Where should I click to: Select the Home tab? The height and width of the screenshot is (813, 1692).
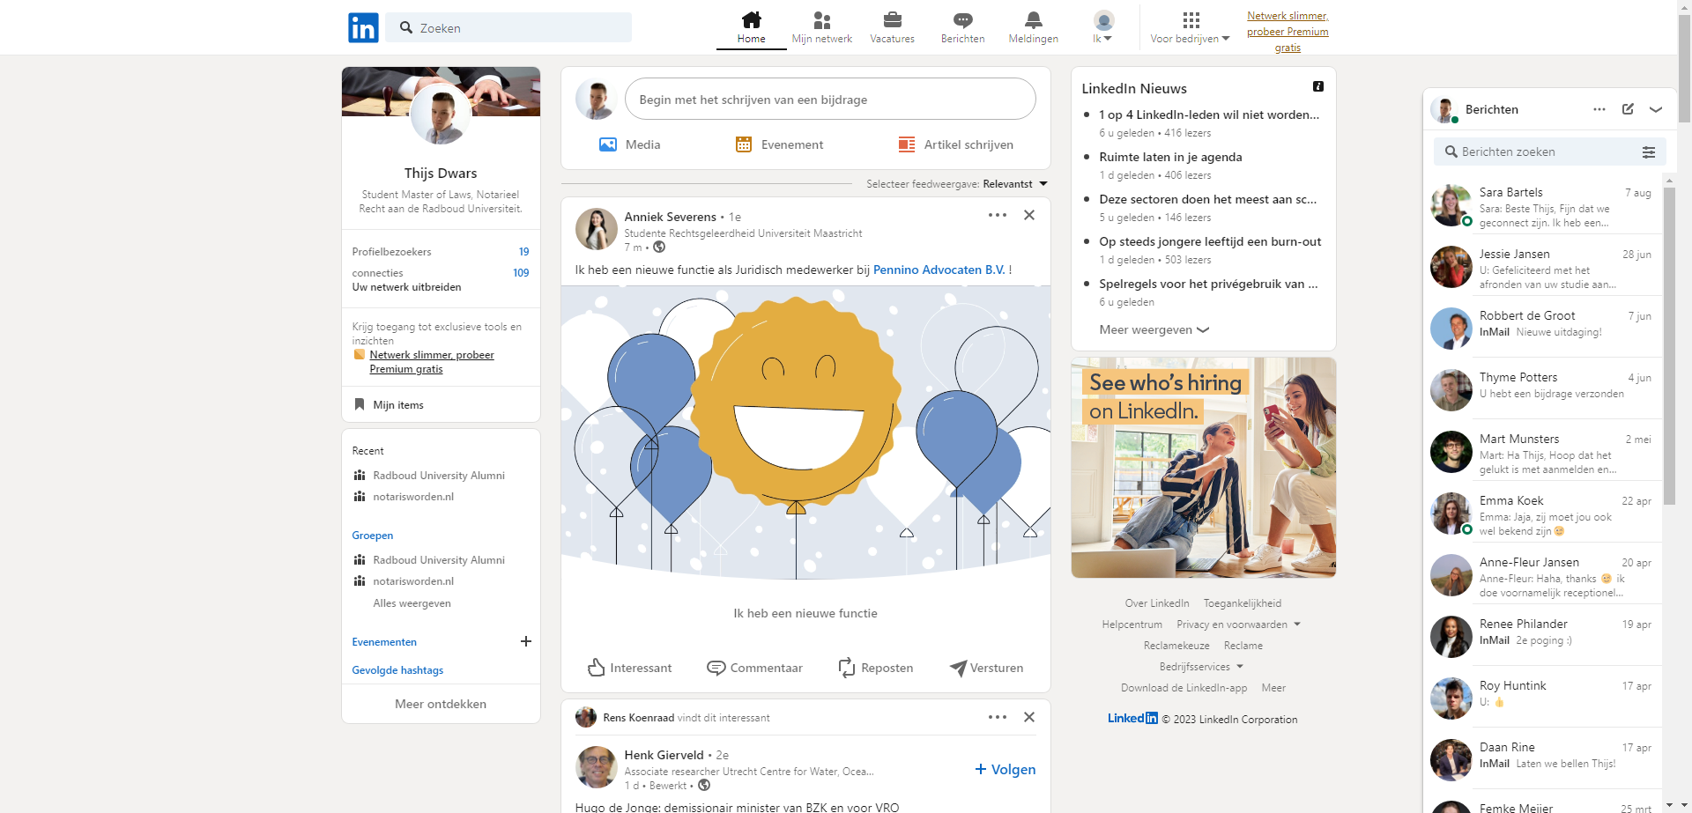coord(751,26)
